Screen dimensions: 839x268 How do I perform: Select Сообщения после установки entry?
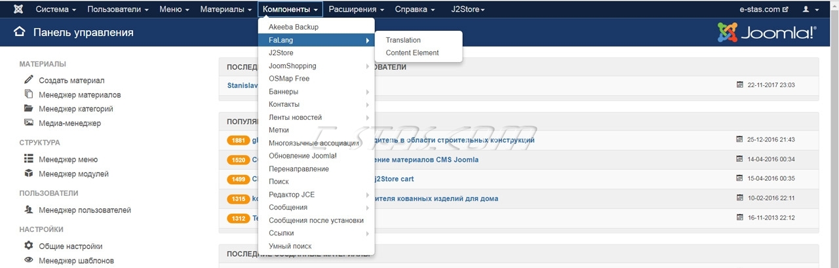317,220
